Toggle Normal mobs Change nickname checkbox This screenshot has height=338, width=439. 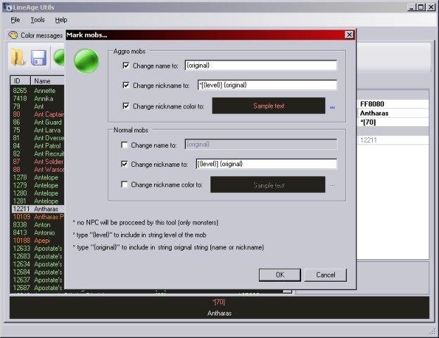125,164
